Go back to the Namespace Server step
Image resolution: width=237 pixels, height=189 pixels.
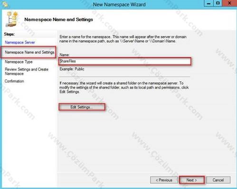(x=20, y=42)
